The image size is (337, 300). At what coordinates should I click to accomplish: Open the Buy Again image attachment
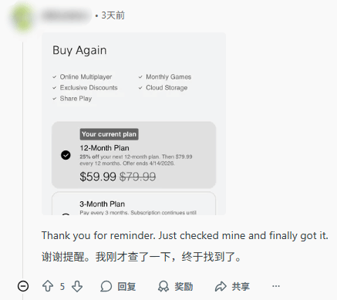tap(133, 123)
